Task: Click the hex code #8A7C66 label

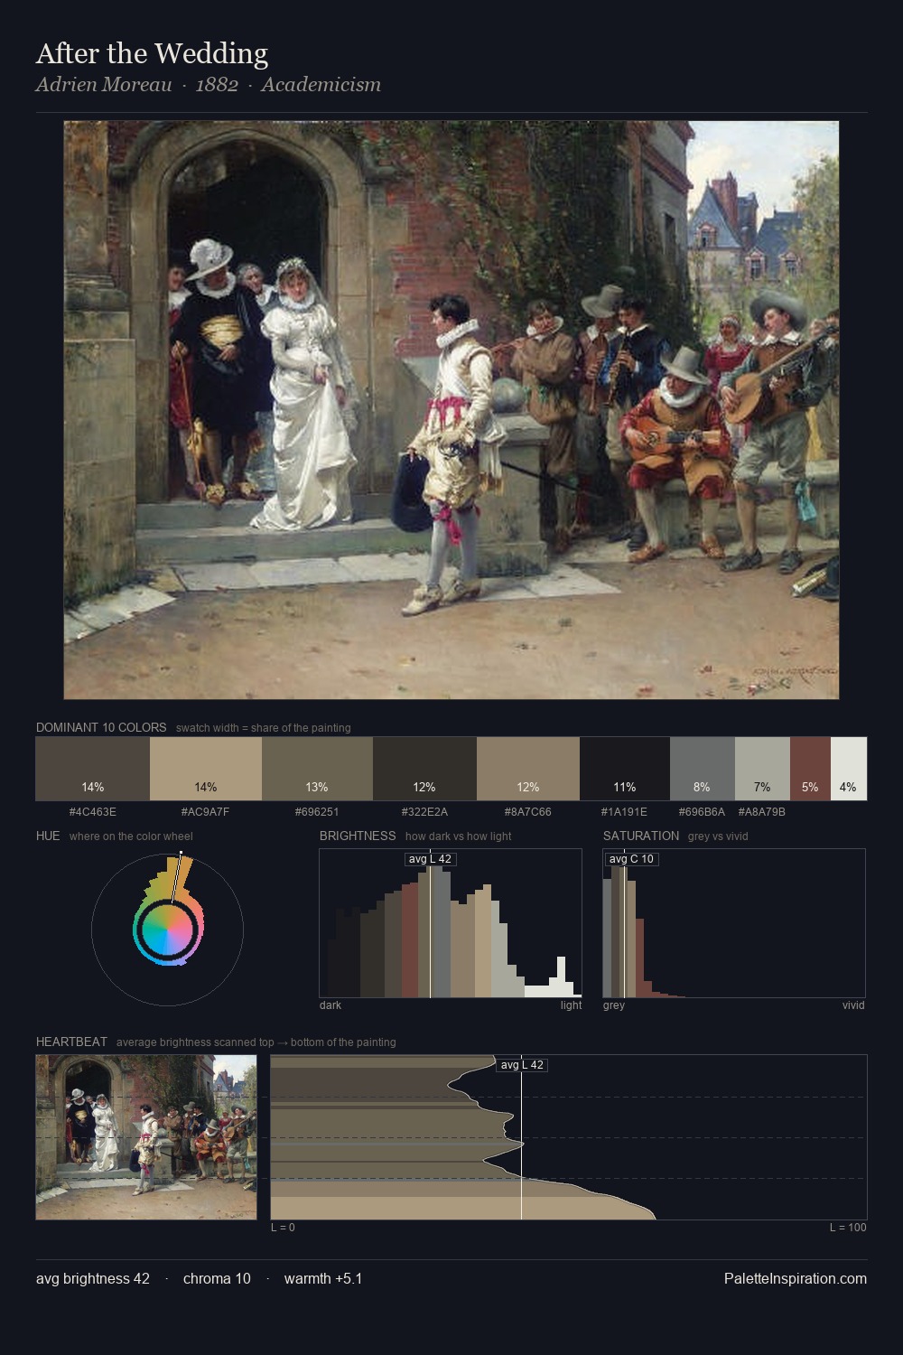Action: tap(528, 811)
